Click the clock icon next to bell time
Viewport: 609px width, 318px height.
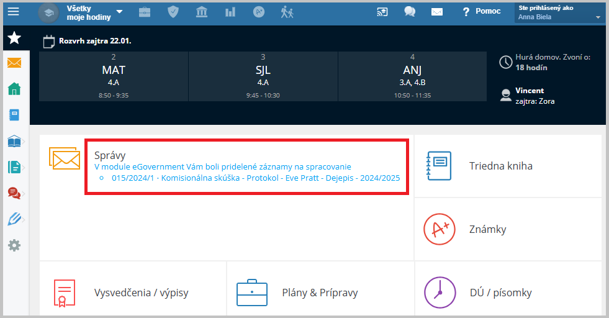click(506, 62)
